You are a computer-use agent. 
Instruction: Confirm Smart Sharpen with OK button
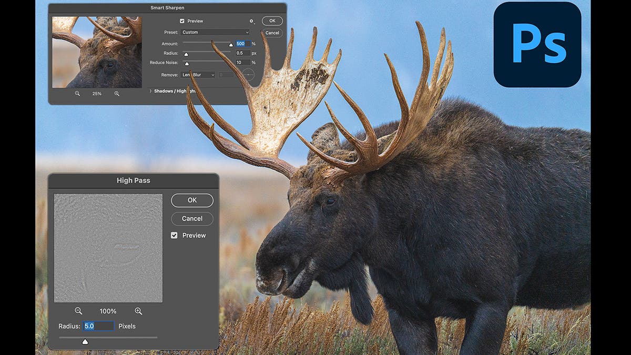[272, 21]
